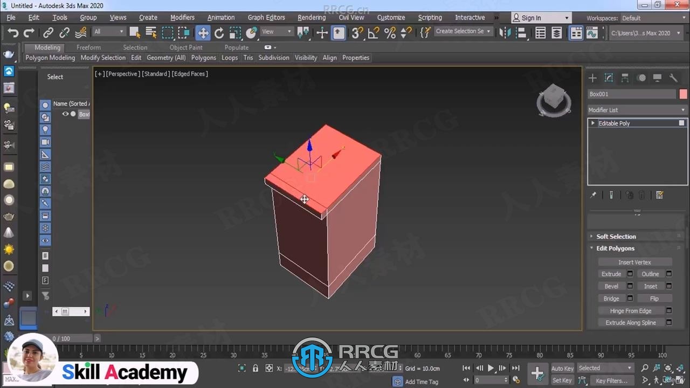Viewport: 690px width, 388px height.
Task: Toggle the Auto Key button
Action: 562,369
